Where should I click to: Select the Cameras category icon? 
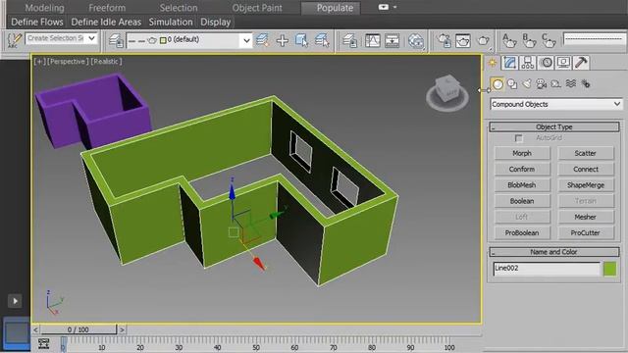coord(541,84)
